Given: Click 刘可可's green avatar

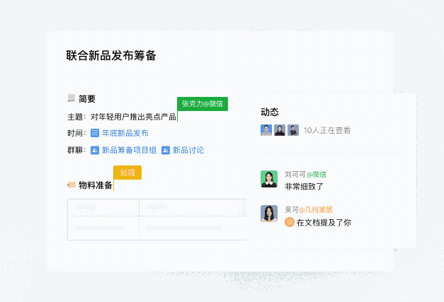Looking at the screenshot, I should [x=269, y=179].
